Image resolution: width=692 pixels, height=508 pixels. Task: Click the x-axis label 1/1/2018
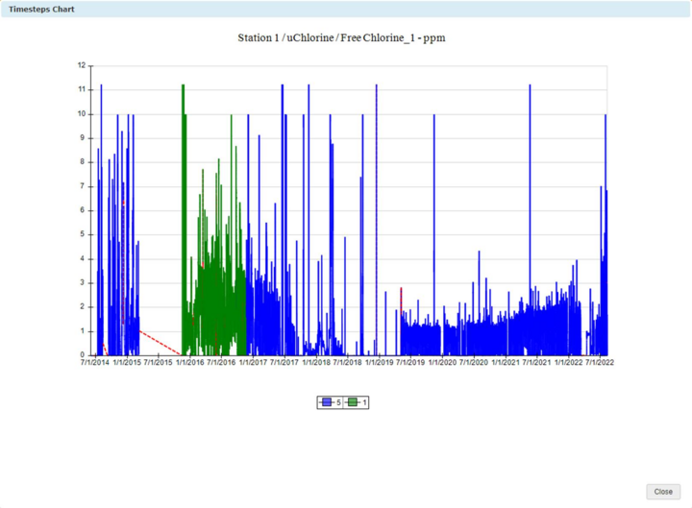(316, 362)
